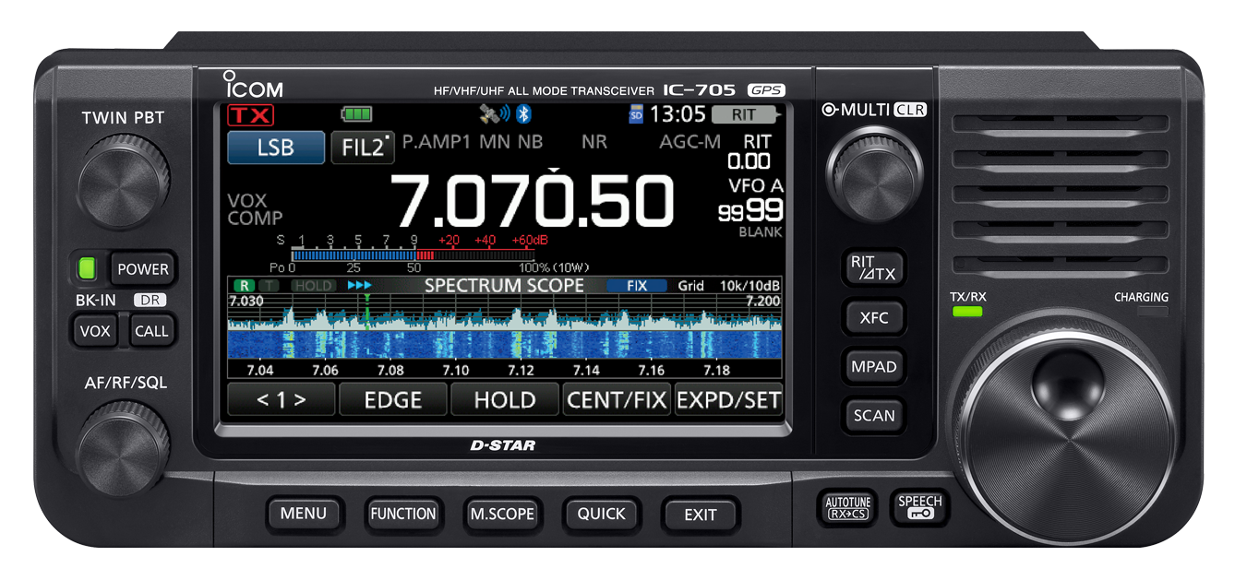Toggle VOX on with the VOX button
This screenshot has width=1235, height=580.
click(94, 330)
